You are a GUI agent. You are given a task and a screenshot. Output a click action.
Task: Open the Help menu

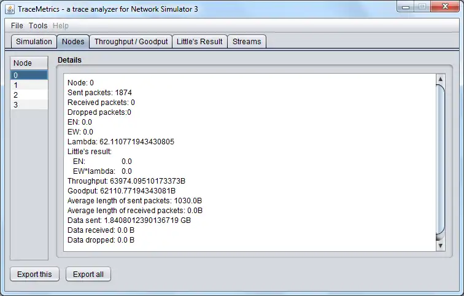[60, 26]
